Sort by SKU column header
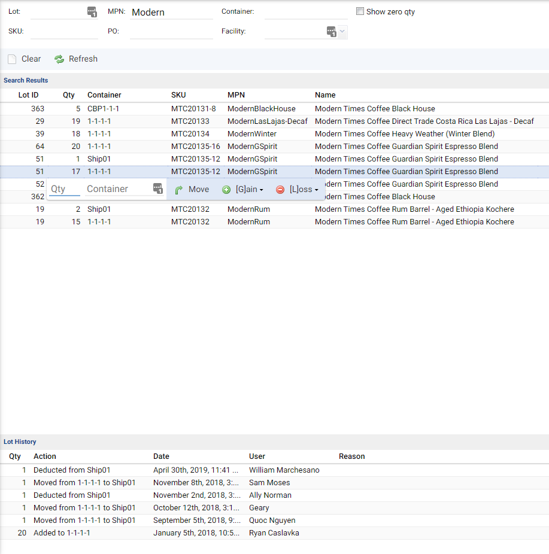 (178, 95)
